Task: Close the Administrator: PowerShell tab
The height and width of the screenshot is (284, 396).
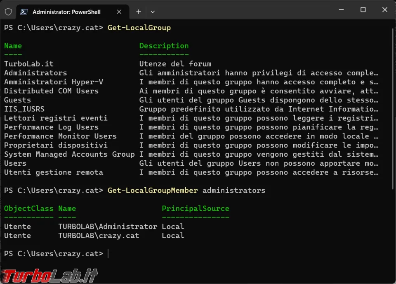Action: 119,12
